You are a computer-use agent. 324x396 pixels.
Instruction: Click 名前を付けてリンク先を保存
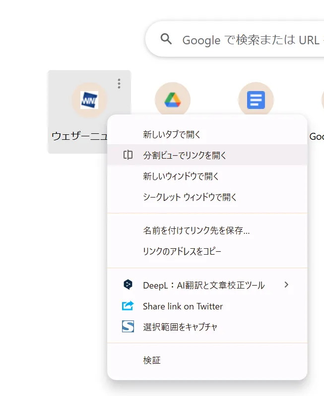[x=196, y=230]
